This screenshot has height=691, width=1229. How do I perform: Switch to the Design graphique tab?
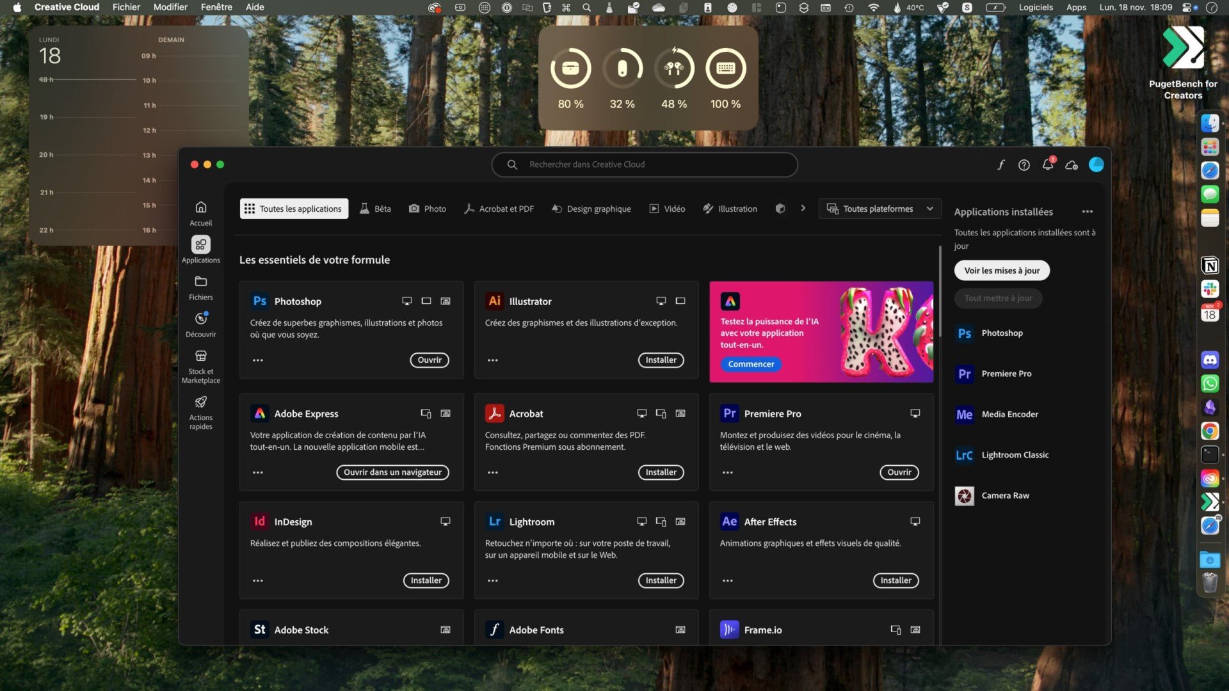pyautogui.click(x=591, y=209)
